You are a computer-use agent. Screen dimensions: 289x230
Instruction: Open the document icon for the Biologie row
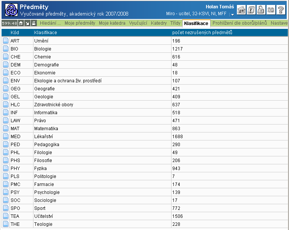6,49
